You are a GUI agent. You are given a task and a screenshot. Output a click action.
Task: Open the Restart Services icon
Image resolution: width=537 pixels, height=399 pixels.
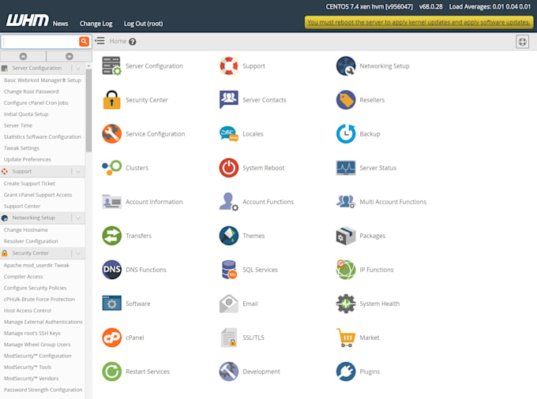(111, 371)
